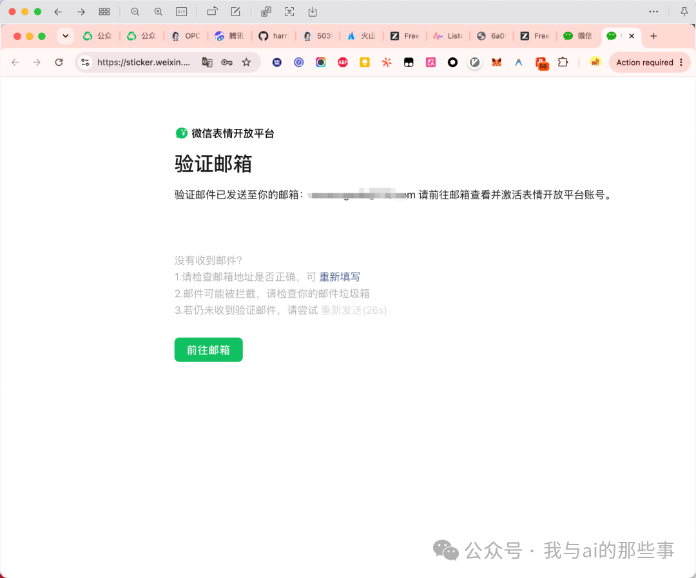Viewport: 696px width, 578px height.
Task: Click the blue circled @ extension icon
Action: tap(299, 62)
